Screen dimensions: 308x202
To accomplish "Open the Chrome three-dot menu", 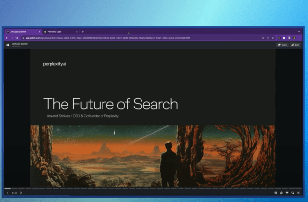I will [x=299, y=38].
